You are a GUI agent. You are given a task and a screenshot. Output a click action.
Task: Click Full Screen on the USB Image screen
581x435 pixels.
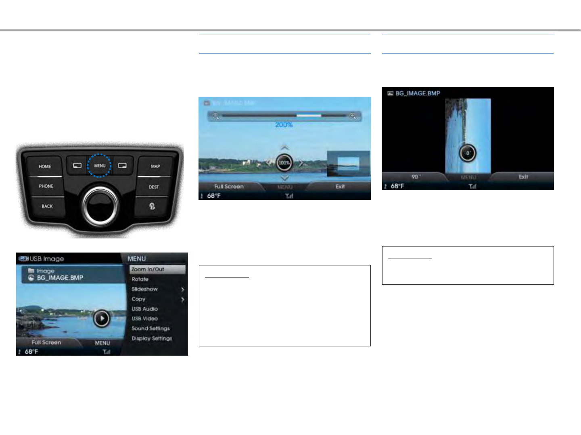(47, 342)
